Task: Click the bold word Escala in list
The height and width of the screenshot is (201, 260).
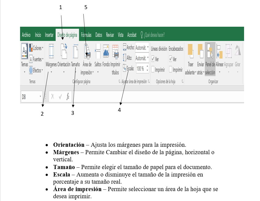Action: [x=62, y=175]
